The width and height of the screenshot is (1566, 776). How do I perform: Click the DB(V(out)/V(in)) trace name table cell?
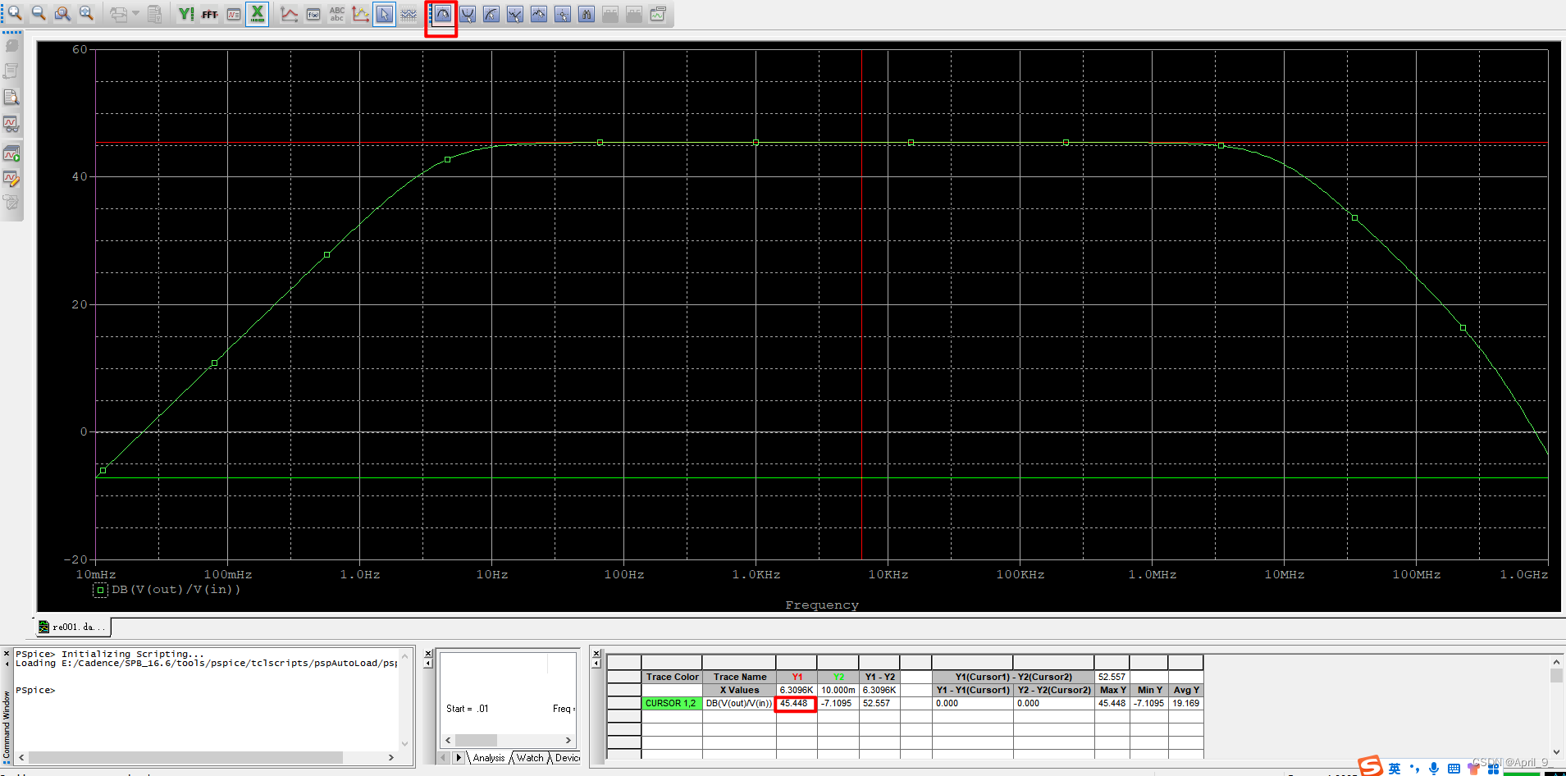coord(739,703)
